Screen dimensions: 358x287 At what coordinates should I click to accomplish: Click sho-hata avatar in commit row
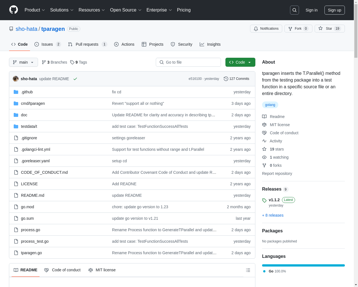(x=16, y=79)
